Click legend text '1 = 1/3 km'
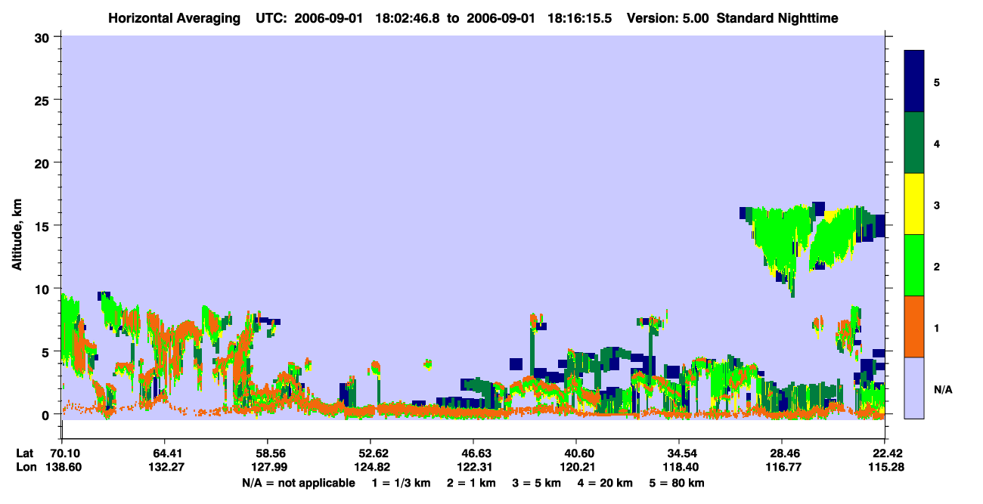This screenshot has height=504, width=983. point(402,483)
